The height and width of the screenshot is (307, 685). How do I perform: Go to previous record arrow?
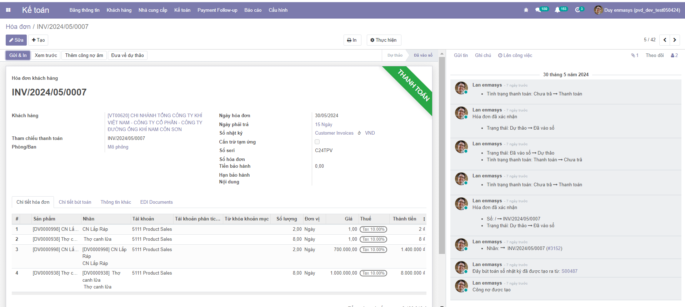click(x=665, y=40)
